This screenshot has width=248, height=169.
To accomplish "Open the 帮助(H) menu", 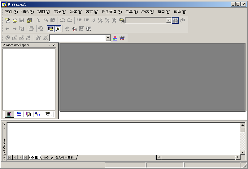I will coord(180,12).
